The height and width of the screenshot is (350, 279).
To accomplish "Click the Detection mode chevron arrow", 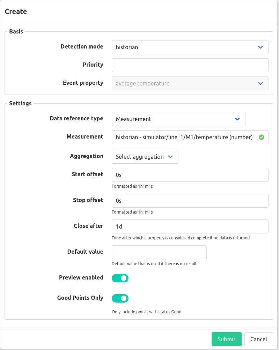I will 260,47.
